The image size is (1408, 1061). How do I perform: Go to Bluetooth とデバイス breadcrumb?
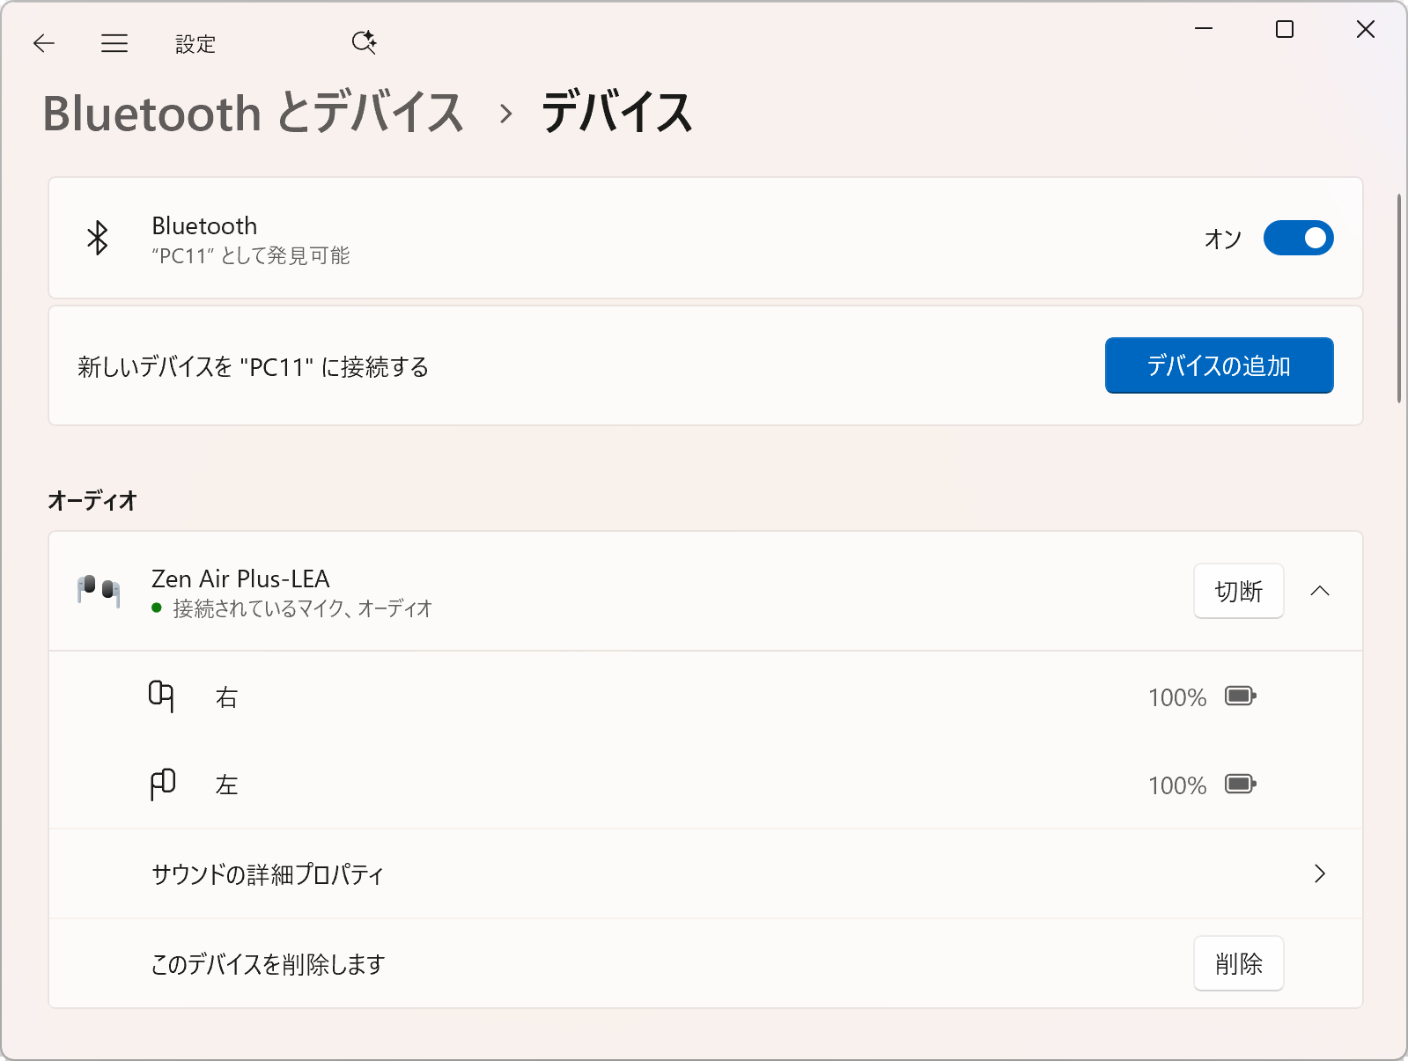click(254, 114)
